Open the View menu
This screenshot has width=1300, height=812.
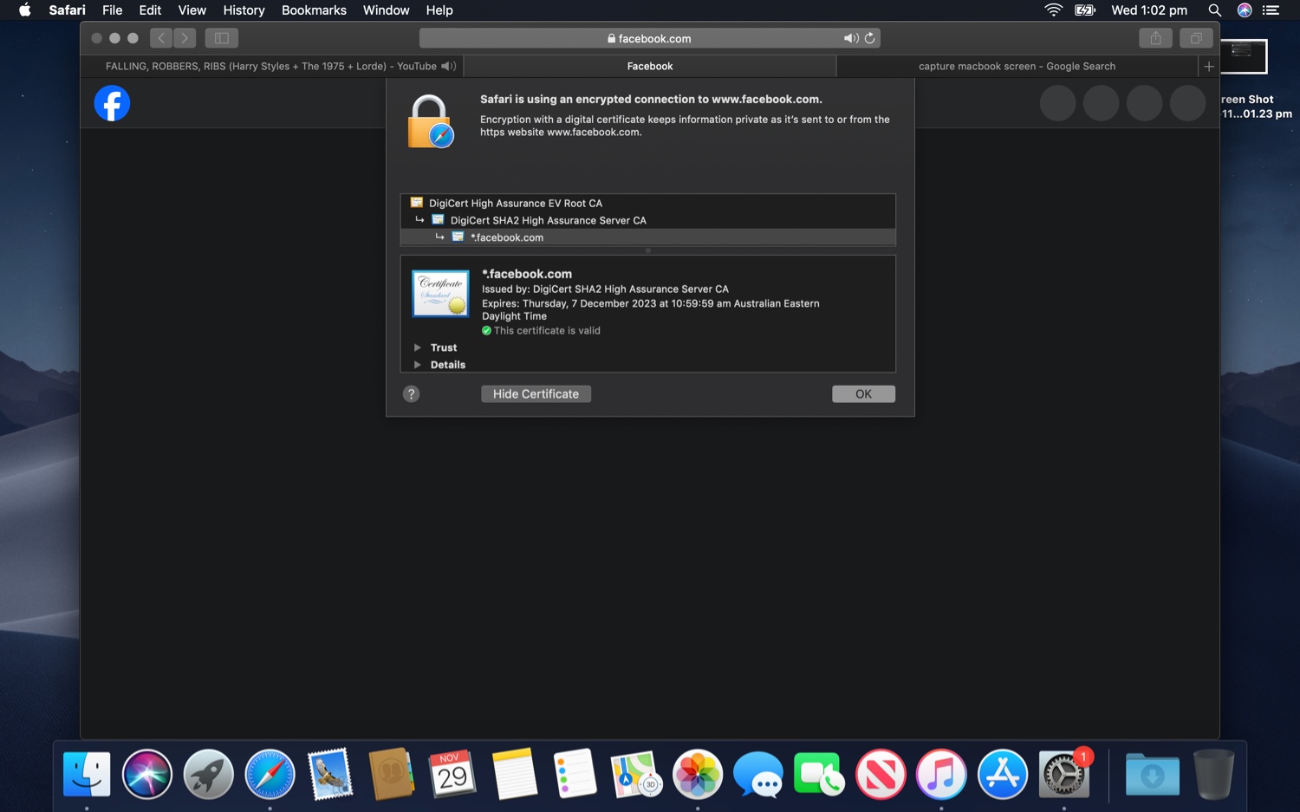point(192,10)
